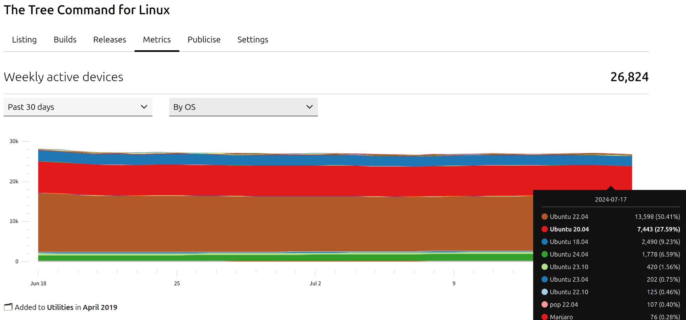
Task: Click the Ubuntu 24.04 green legend dot
Action: pos(544,254)
